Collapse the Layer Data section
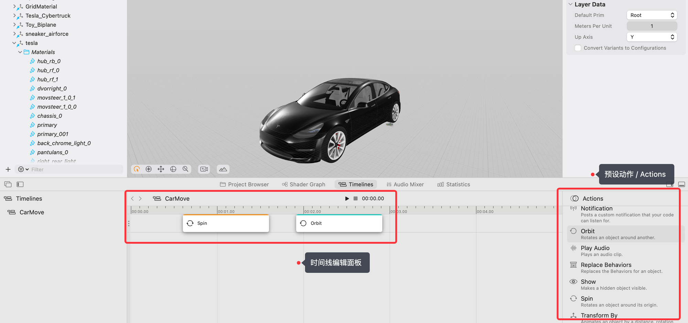 570,4
